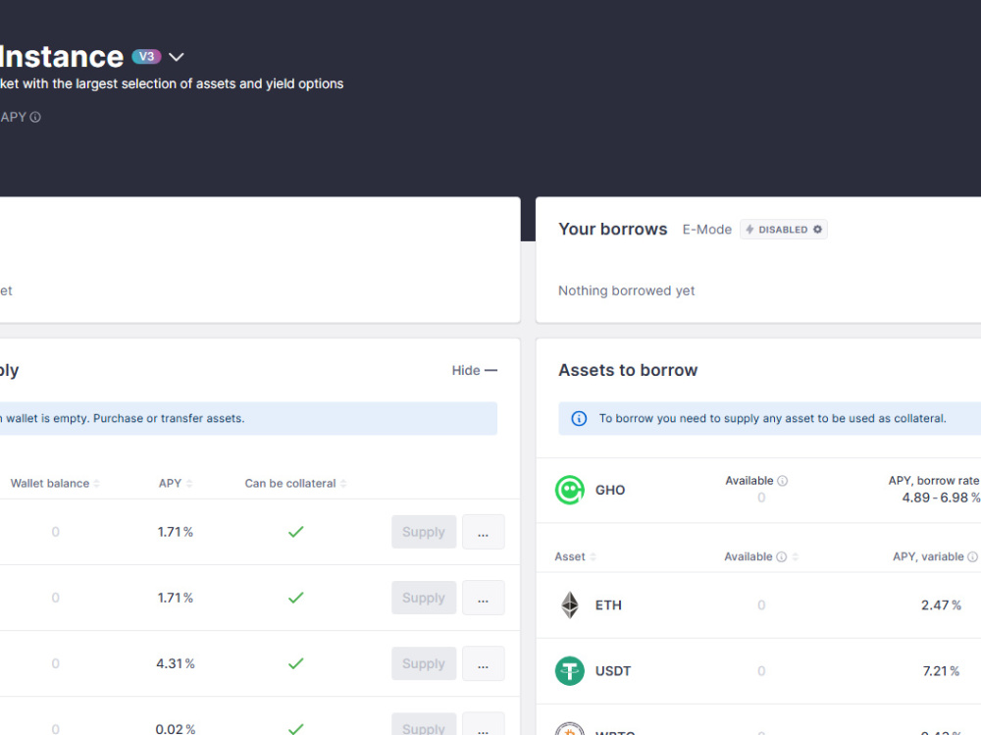The width and height of the screenshot is (981, 735).
Task: Click ETH 2.47 % variable APY value
Action: [941, 604]
